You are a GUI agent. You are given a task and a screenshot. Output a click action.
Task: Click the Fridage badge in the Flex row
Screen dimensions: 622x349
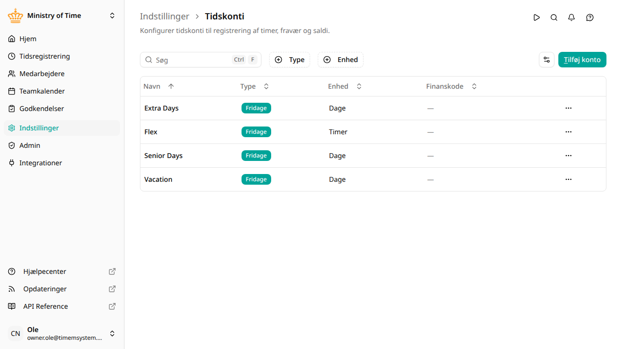(x=256, y=132)
